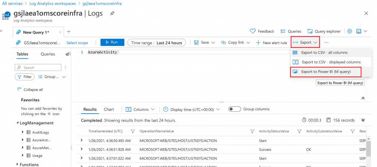Screen dimensions: 377x167
Task: Add a new query tab with plus icon
Action: [68, 32]
